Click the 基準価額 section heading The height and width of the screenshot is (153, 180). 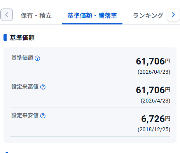[x=22, y=38]
